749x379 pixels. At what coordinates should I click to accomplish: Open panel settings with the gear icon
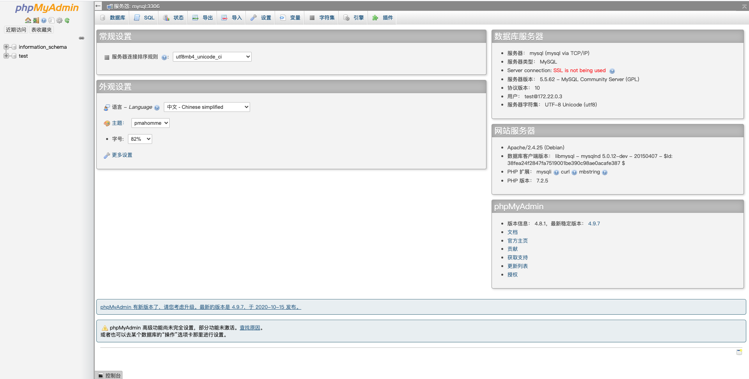[59, 20]
